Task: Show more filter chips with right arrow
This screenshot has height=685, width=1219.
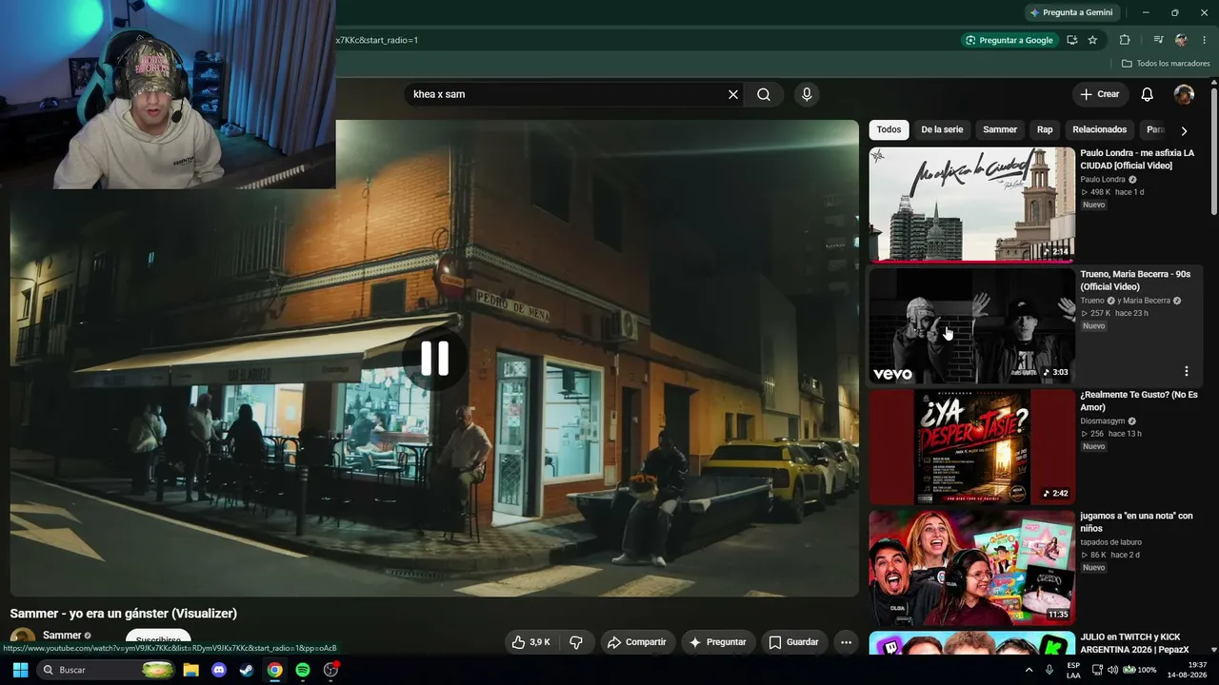Action: [1184, 130]
